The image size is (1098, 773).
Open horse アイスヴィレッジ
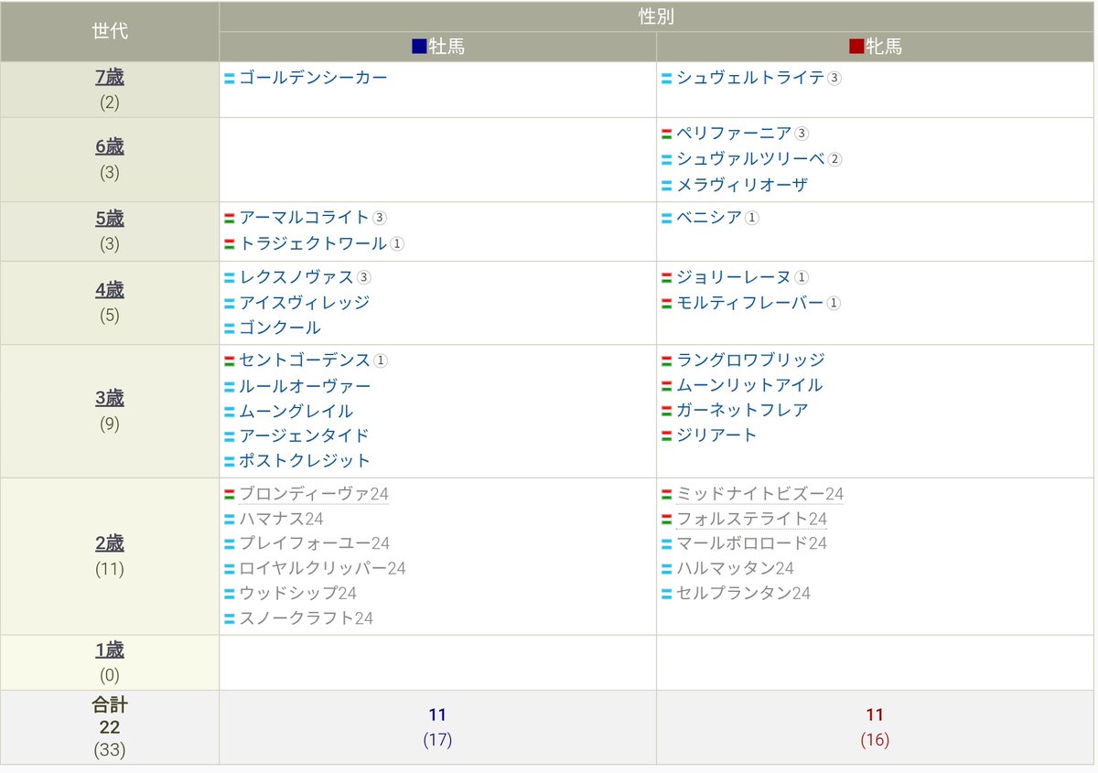click(305, 302)
